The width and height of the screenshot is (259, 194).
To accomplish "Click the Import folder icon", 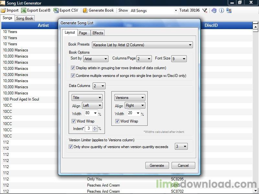I will [x=3, y=10].
